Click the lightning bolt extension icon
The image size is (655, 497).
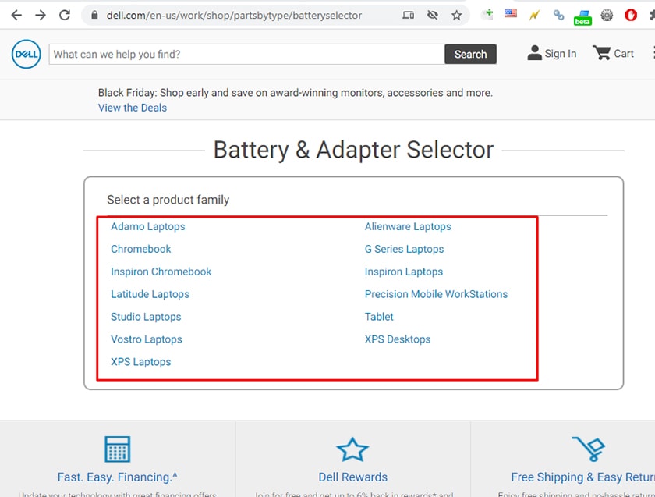coord(533,14)
